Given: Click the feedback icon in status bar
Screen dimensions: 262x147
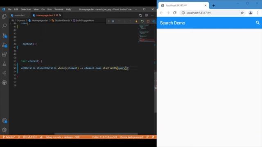Looking at the screenshot, I should tap(147, 137).
